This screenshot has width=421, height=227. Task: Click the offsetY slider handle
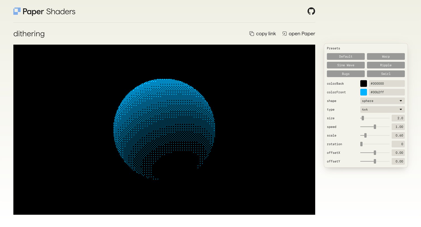pos(375,161)
